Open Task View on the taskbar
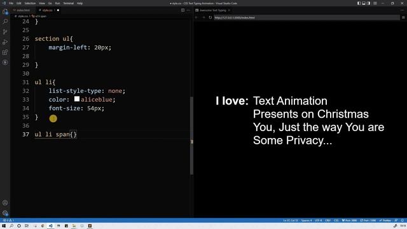This screenshot has height=229, width=407. tap(27, 226)
